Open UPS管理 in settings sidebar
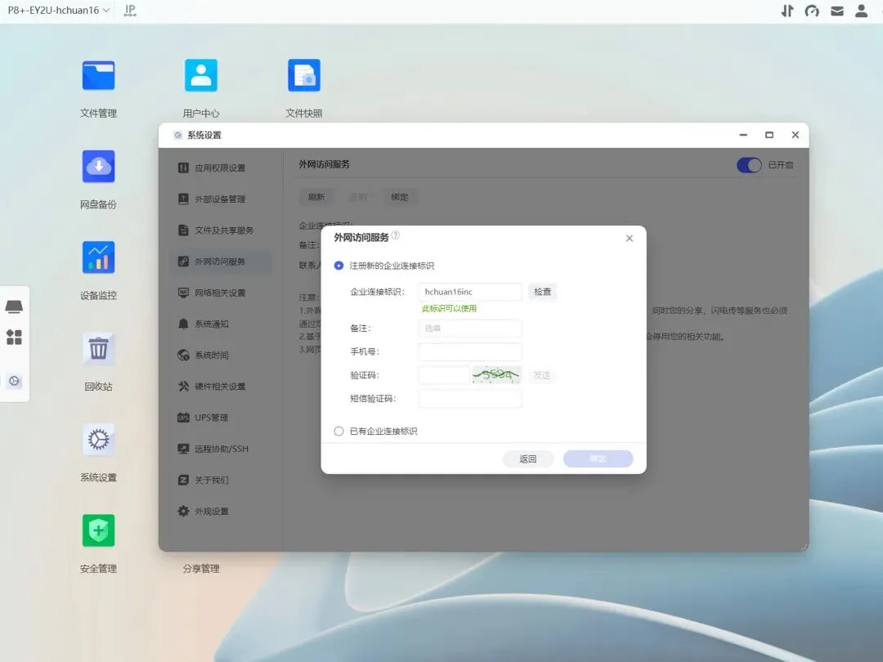Screen dimensions: 883x662 pos(220,418)
